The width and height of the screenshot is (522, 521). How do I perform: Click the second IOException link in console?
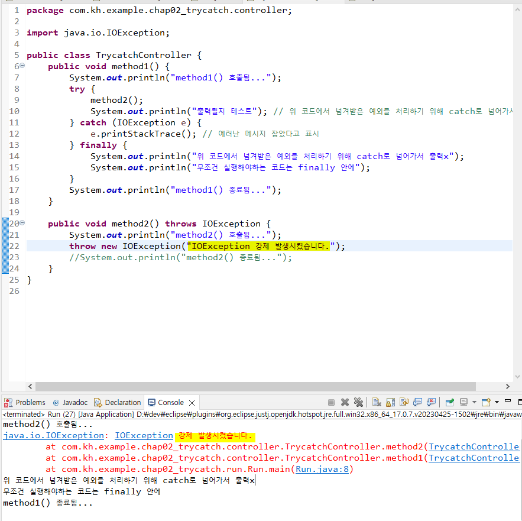tap(144, 436)
